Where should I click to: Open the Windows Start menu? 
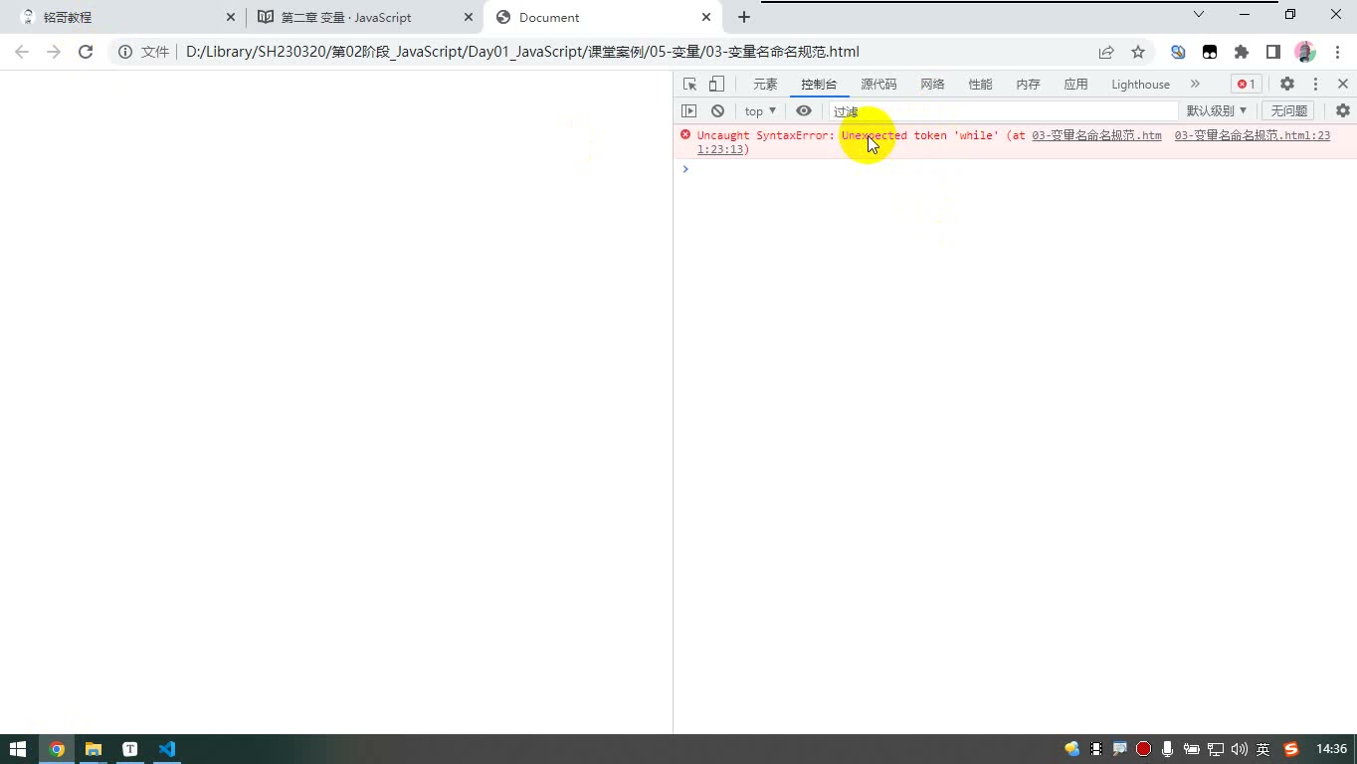(x=18, y=749)
